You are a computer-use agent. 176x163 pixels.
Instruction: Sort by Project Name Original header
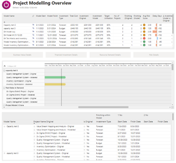pyautogui.click(x=43, y=121)
